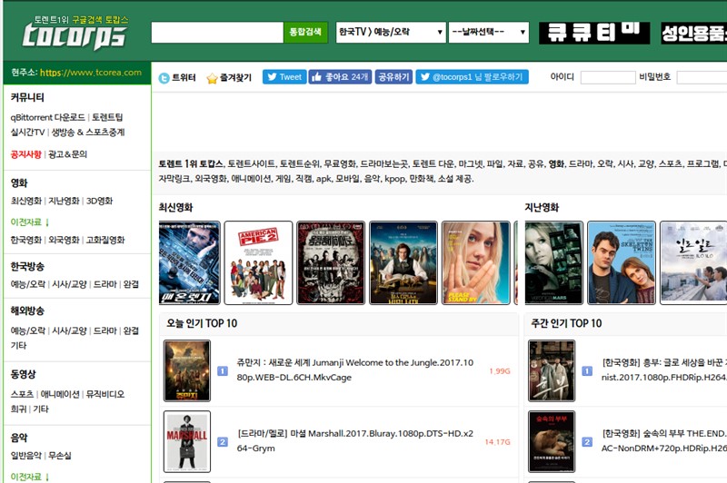The height and width of the screenshot is (483, 727).
Task: Select 3D영화 in the sidebar
Action: point(100,201)
